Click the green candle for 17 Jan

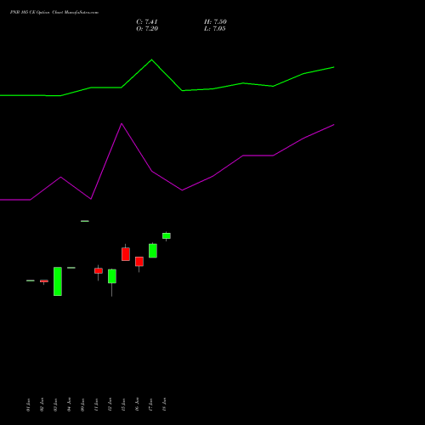pyautogui.click(x=153, y=251)
